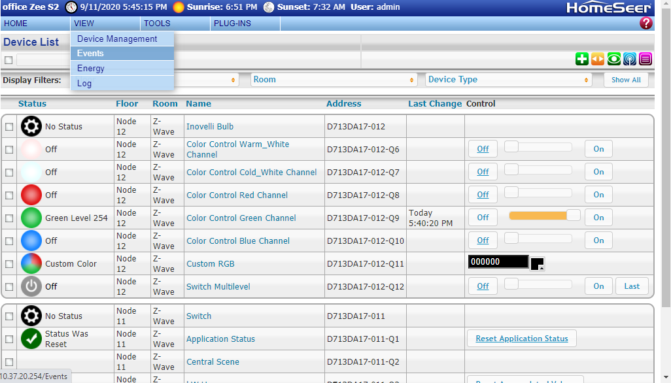Toggle the select-all checkbox below Device List
The height and width of the screenshot is (383, 671).
tap(9, 60)
